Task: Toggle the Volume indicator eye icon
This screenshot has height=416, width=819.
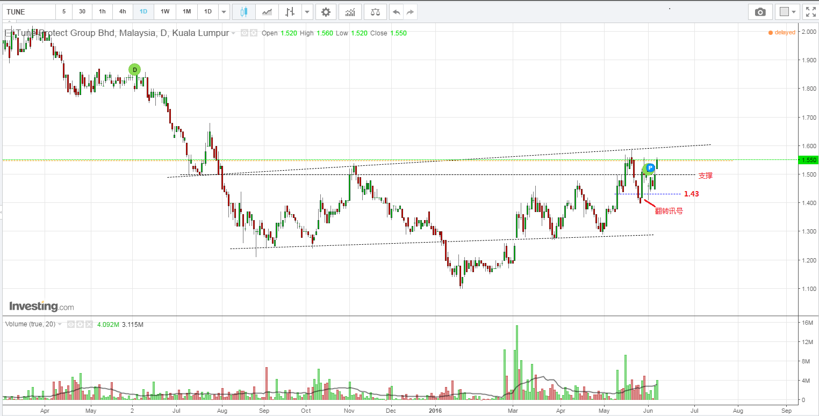Action: tap(71, 324)
